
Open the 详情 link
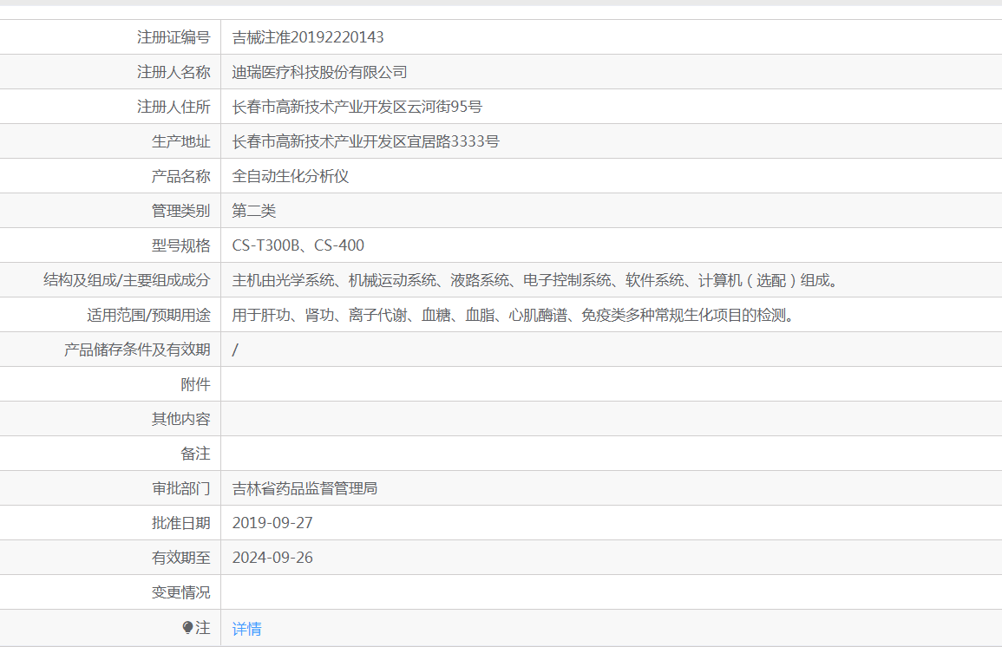[246, 629]
